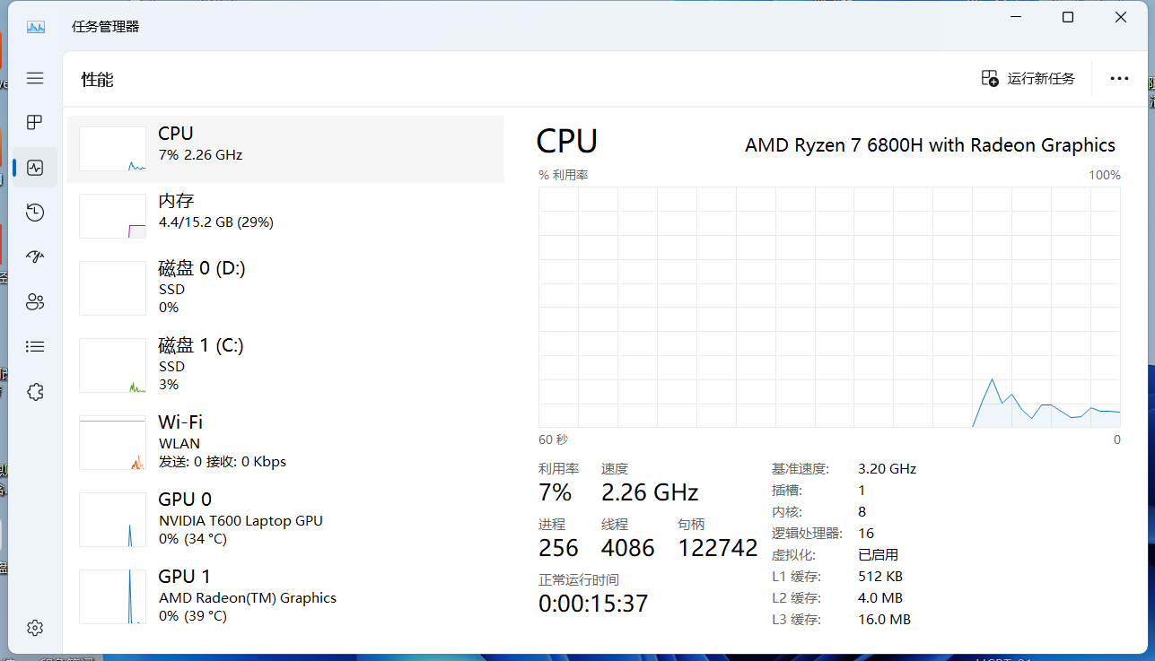Open the App history icon
The width and height of the screenshot is (1155, 661).
click(35, 213)
